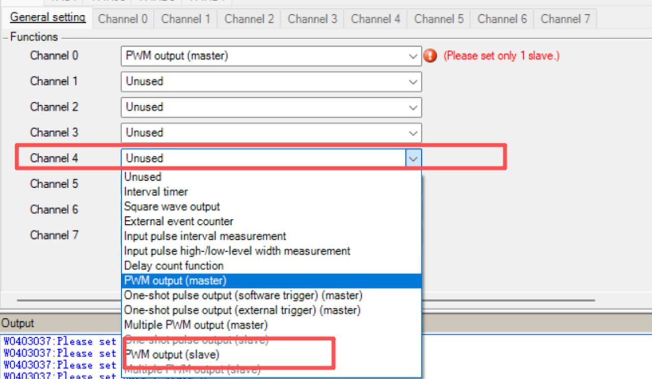
Task: Switch to the Channel 0 tab
Action: pyautogui.click(x=123, y=19)
